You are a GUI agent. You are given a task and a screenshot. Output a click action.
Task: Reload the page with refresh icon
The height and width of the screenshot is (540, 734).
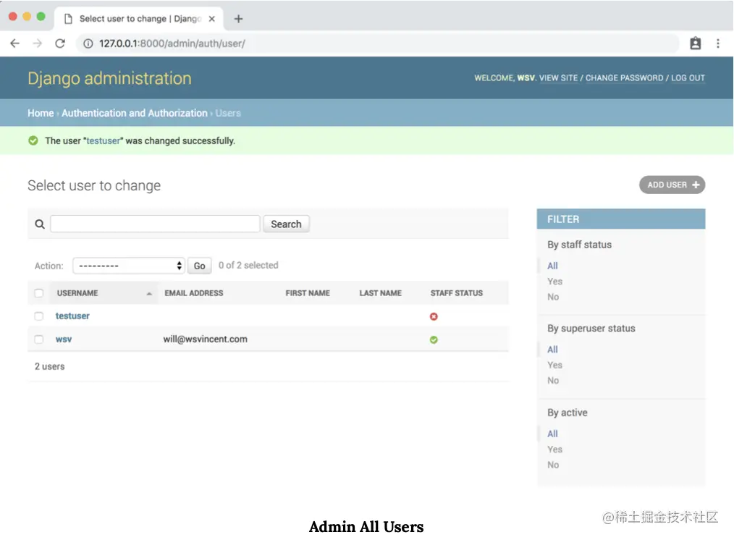60,43
